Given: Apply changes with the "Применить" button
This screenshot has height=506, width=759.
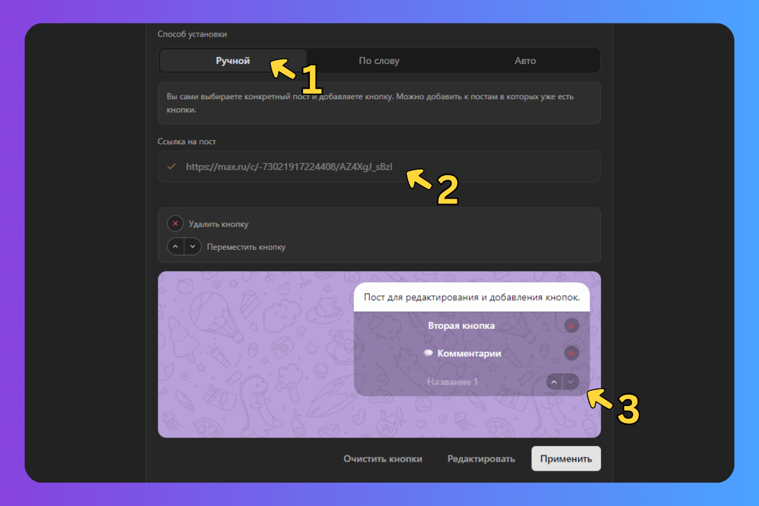Looking at the screenshot, I should click(566, 459).
